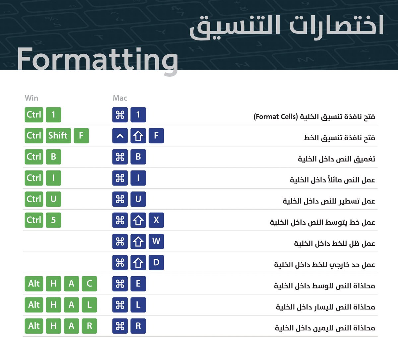Click the text عمل النص مائلاً داخل الخلية
This screenshot has width=398, height=337.
tap(333, 180)
